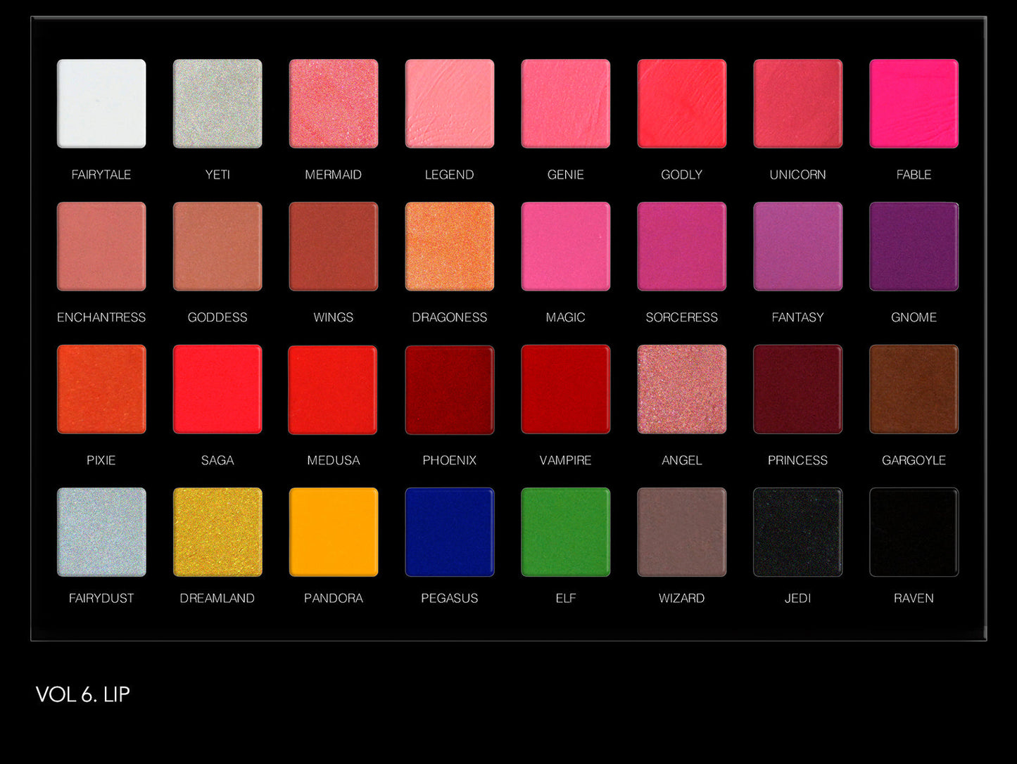
Task: Select the silver holographic Fairydust swatch
Action: 101,532
